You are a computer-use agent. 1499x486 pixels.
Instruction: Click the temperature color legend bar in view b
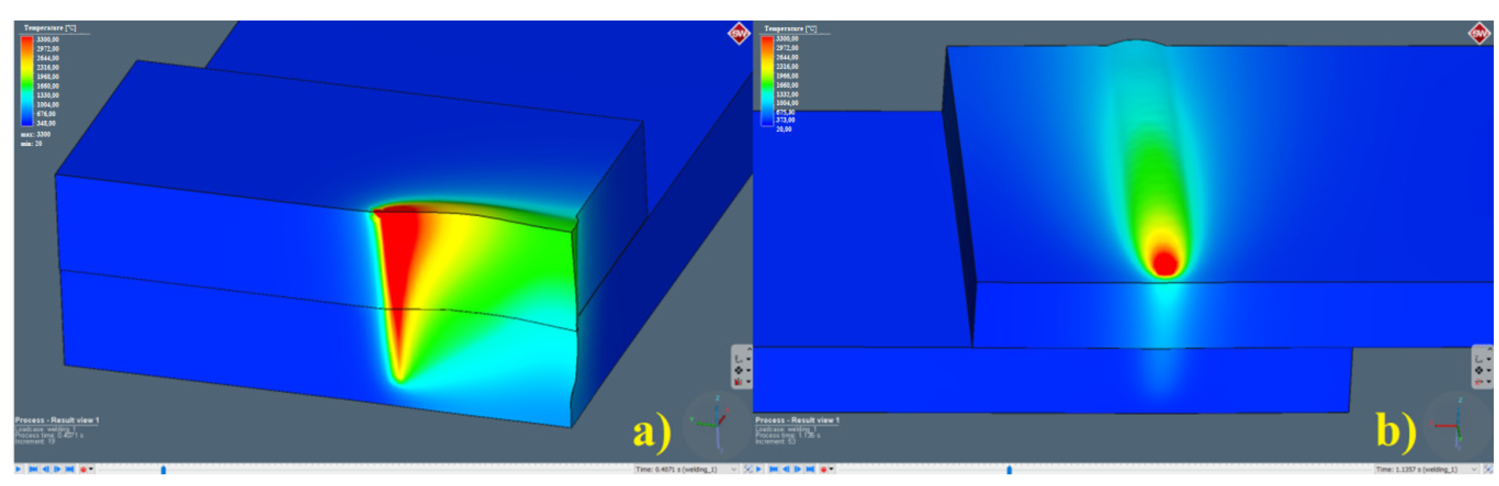[x=767, y=81]
